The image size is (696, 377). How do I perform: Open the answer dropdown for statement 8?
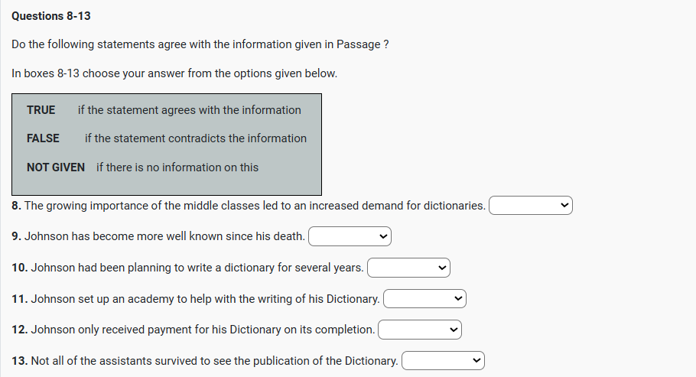(x=531, y=206)
